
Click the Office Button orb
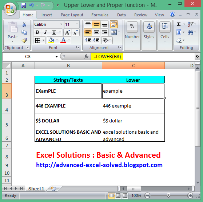click(10, 9)
